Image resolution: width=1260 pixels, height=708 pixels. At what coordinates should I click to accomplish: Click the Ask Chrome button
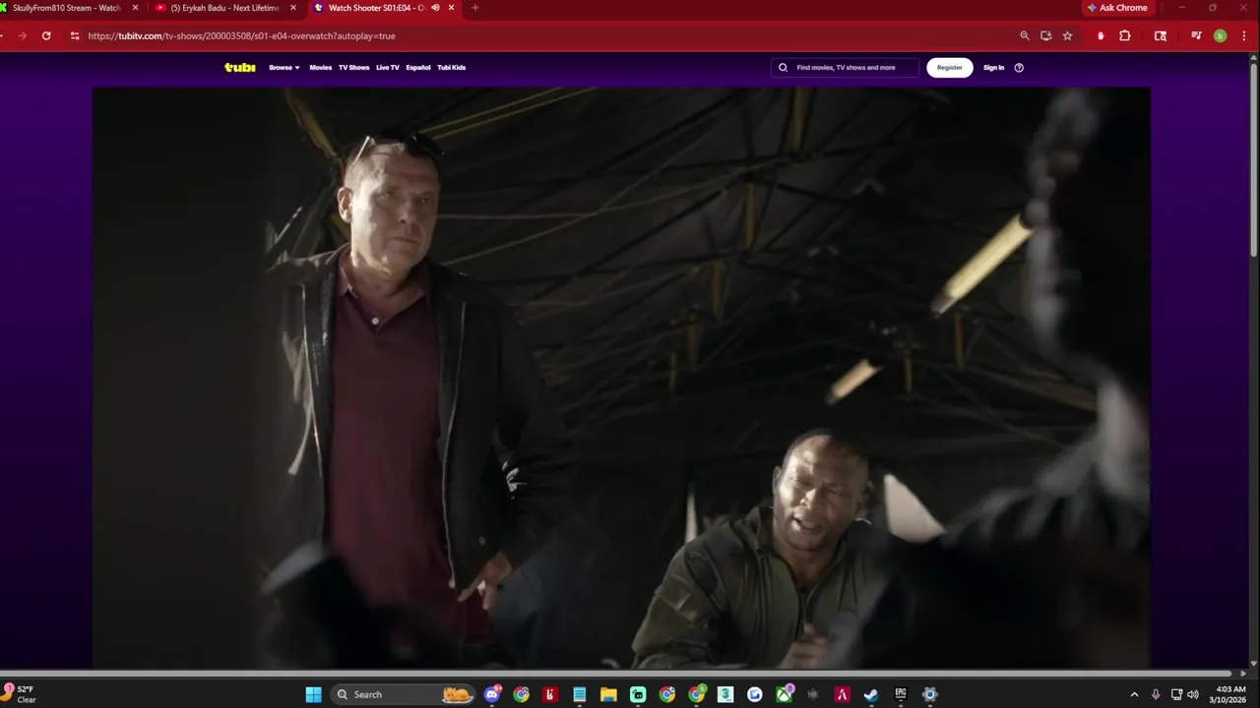click(1117, 8)
